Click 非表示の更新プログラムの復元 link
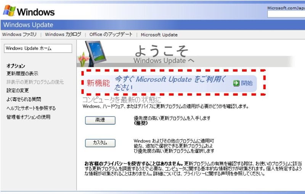This screenshot has height=194, width=305. (x=35, y=82)
